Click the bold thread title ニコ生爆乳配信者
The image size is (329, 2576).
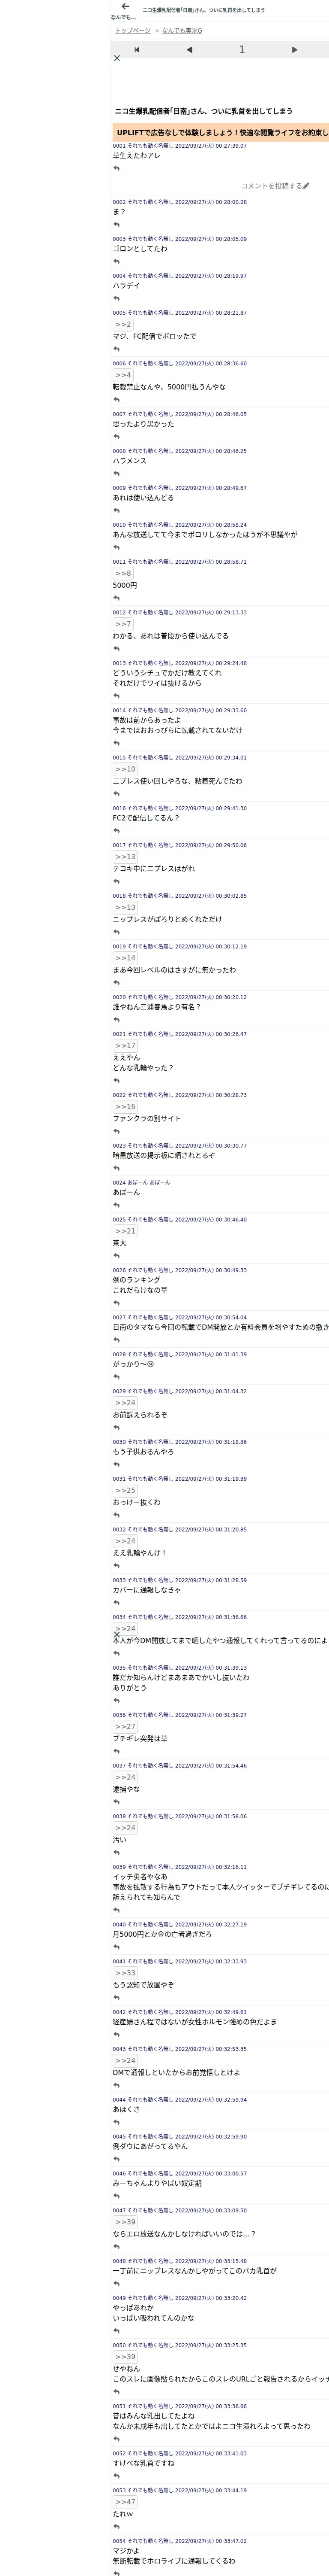pyautogui.click(x=203, y=111)
